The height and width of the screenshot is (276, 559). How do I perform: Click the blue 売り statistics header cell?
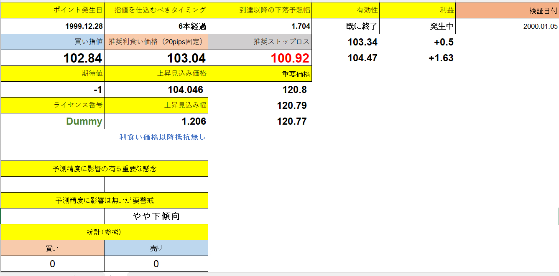(x=156, y=248)
